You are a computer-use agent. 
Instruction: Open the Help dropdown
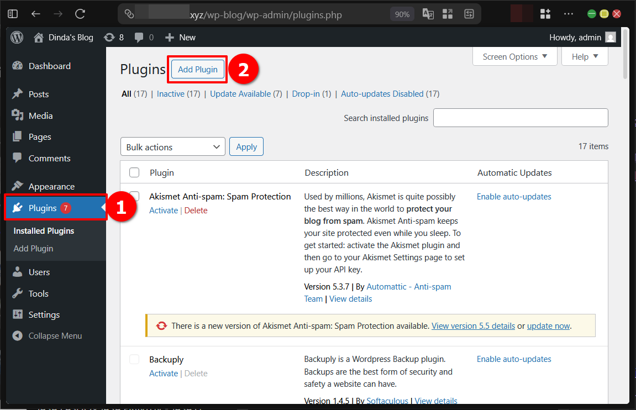point(584,56)
